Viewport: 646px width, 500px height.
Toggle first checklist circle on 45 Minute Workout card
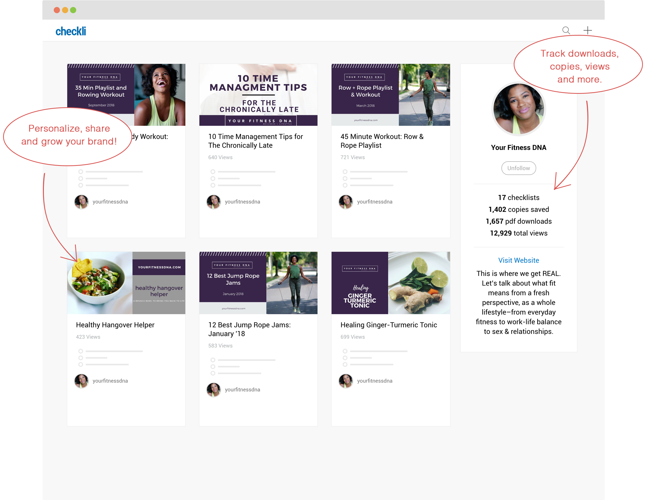345,172
